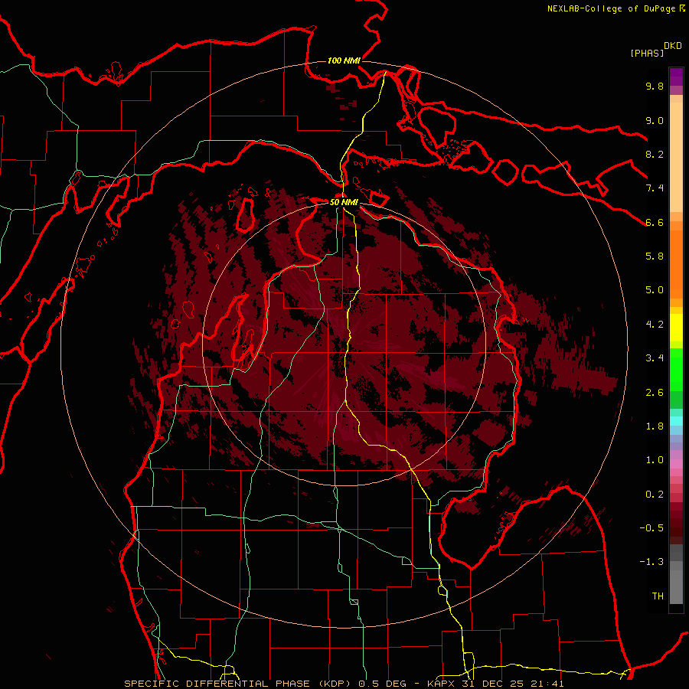The height and width of the screenshot is (689, 689).
Task: Click the 8.2 scale value
Action: pos(655,154)
